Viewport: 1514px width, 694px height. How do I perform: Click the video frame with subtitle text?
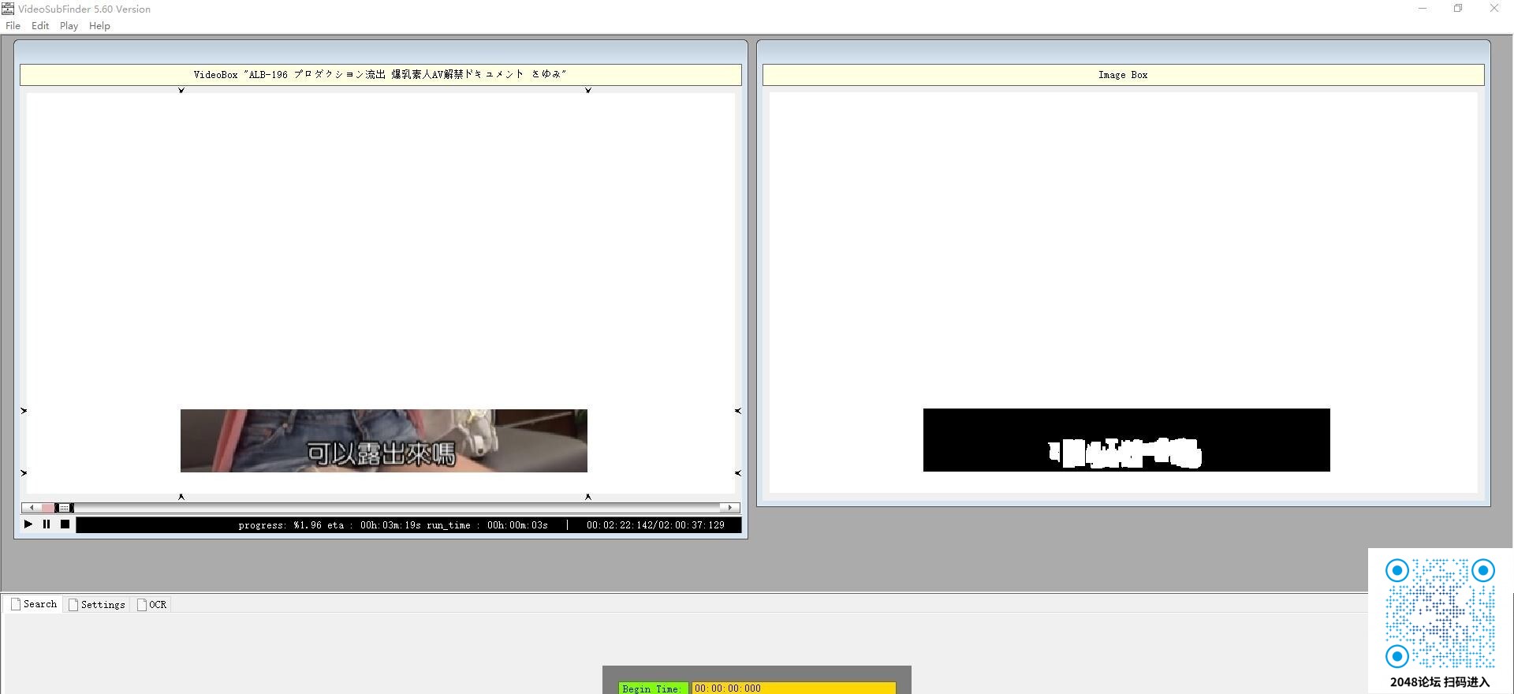tap(384, 441)
